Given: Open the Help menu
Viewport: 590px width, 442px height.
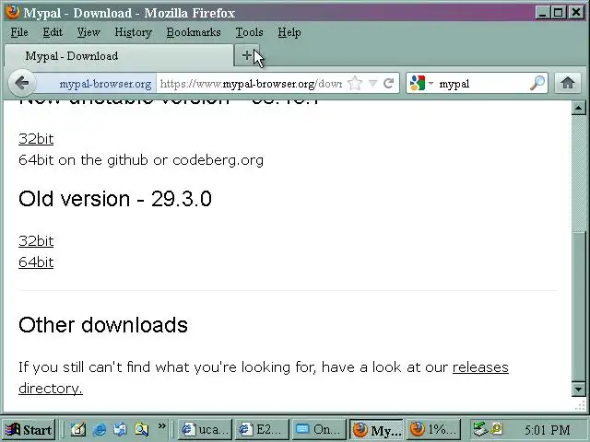Looking at the screenshot, I should [x=289, y=32].
